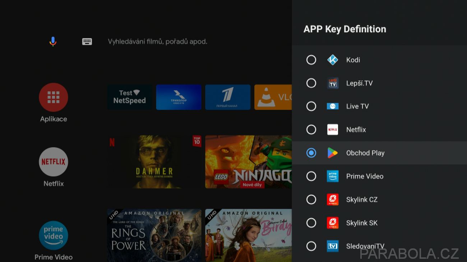Click the Live TV app icon
This screenshot has height=262, width=467.
[x=333, y=106]
